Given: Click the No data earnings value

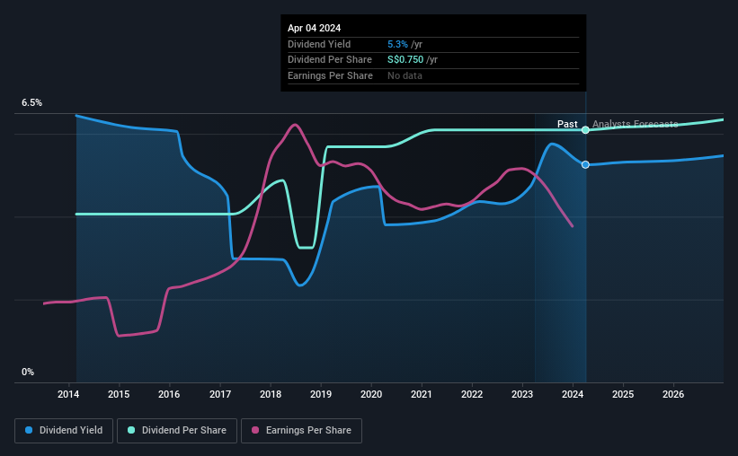Looking at the screenshot, I should tap(405, 75).
